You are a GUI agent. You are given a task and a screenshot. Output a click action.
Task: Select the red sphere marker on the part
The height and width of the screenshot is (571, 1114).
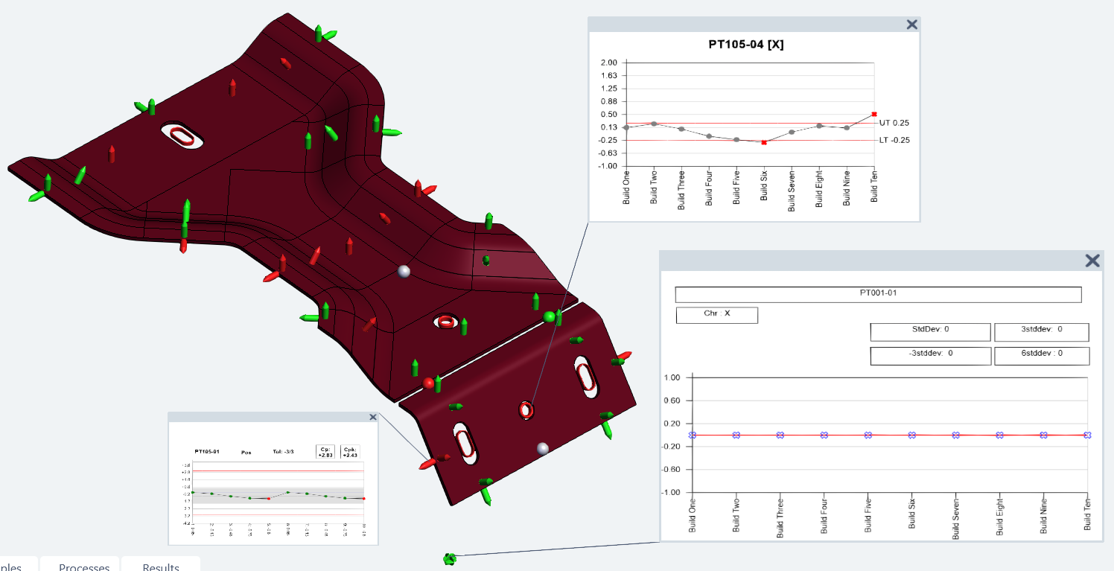coord(428,383)
